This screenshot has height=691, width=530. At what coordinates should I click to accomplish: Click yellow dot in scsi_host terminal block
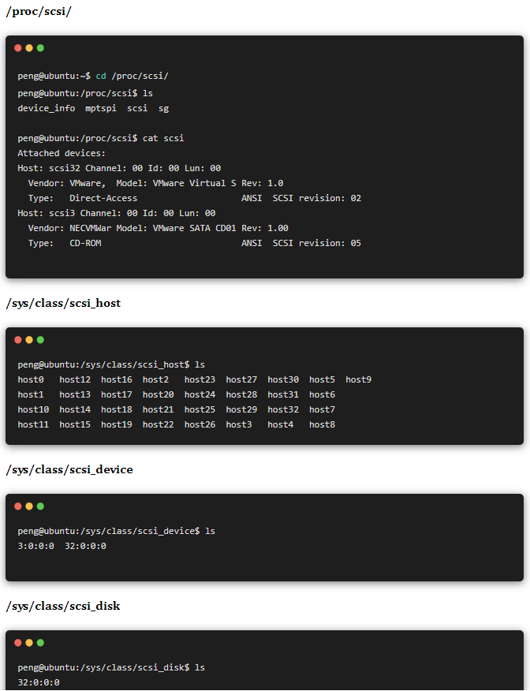click(29, 340)
